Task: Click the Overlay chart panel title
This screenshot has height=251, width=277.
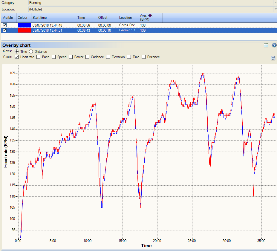Action: (x=16, y=45)
